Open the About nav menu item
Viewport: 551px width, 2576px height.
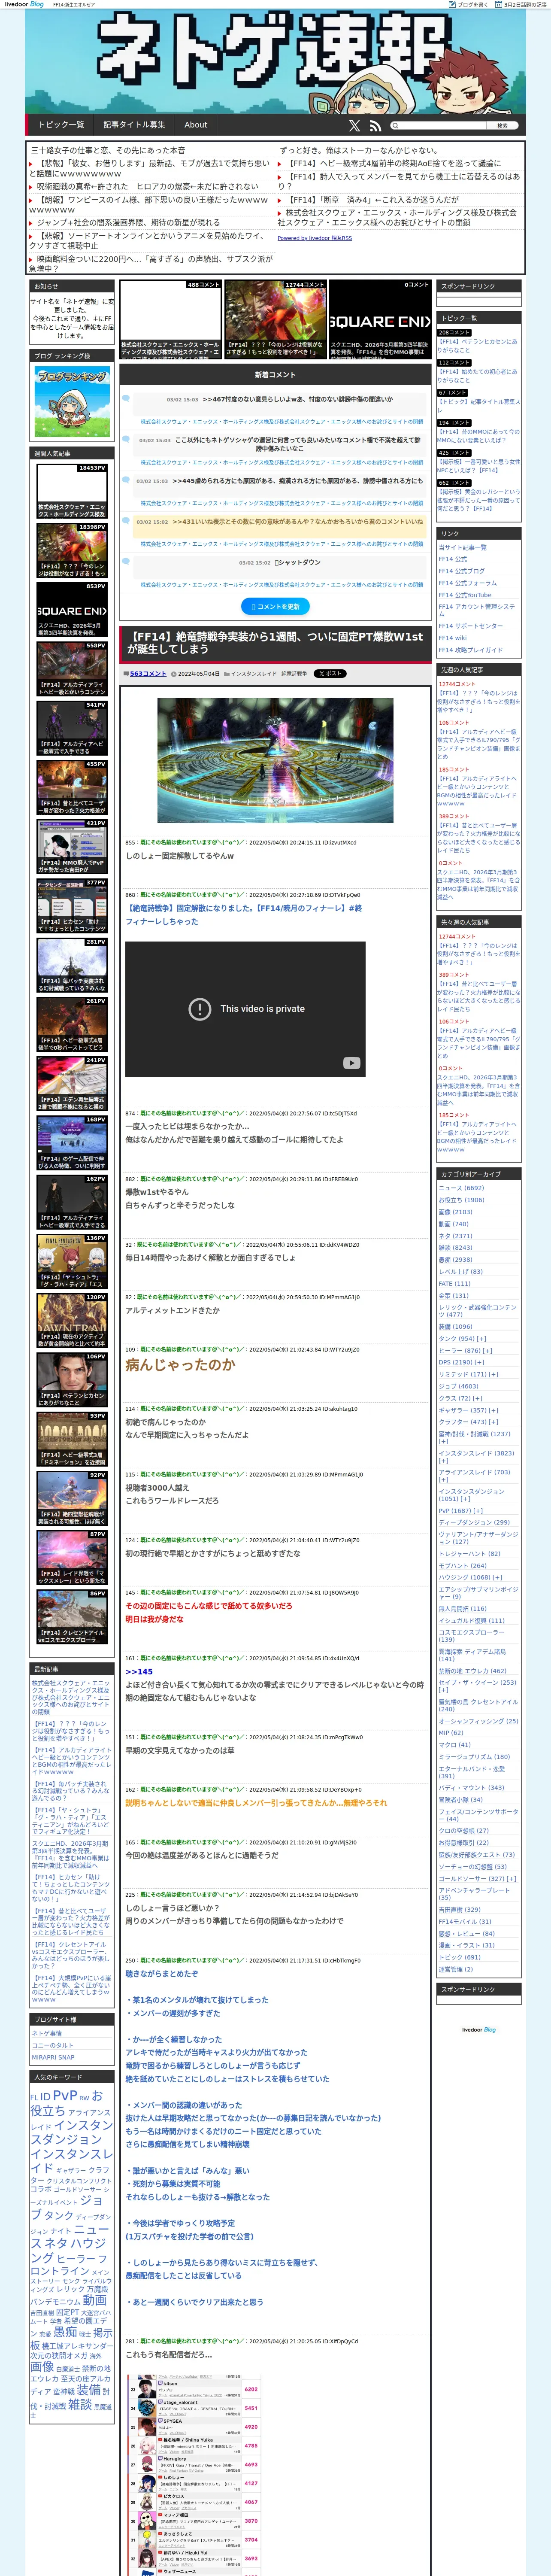click(x=196, y=125)
